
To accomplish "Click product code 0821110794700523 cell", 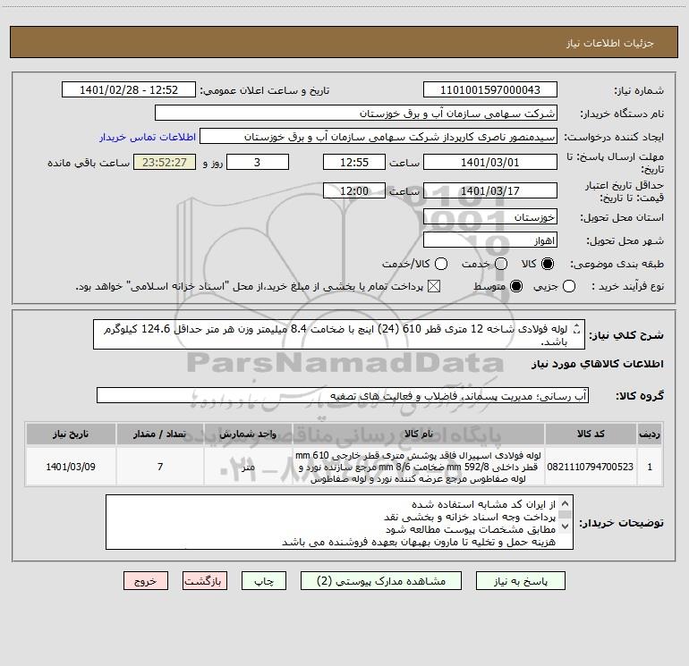I will coord(591,467).
